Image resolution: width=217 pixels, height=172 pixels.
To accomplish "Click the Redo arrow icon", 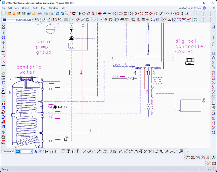I will (x=62, y=13).
